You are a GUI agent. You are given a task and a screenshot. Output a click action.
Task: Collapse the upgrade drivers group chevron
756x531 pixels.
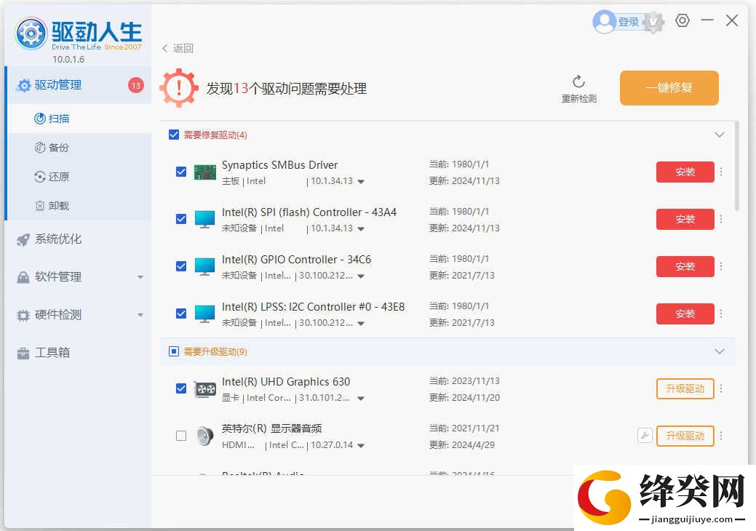[720, 351]
